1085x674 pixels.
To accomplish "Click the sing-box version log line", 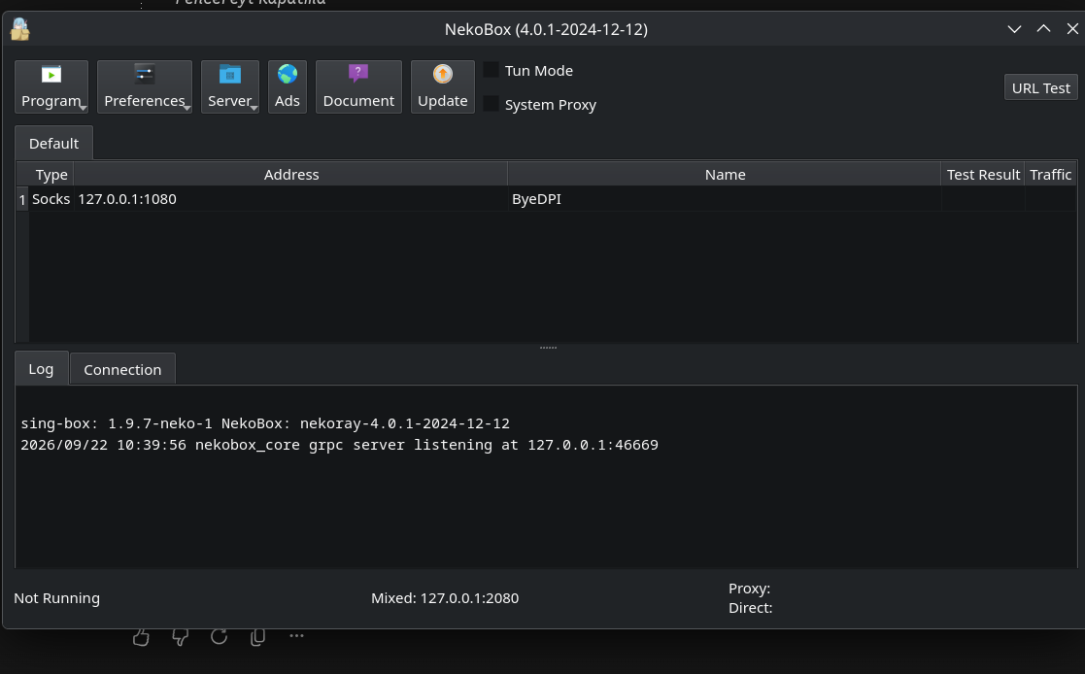I will [x=265, y=423].
